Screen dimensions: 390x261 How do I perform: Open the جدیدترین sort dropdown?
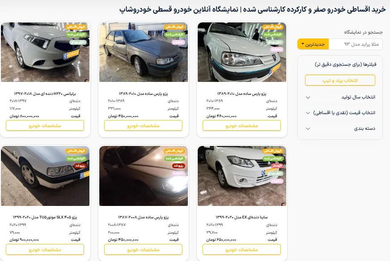point(313,44)
